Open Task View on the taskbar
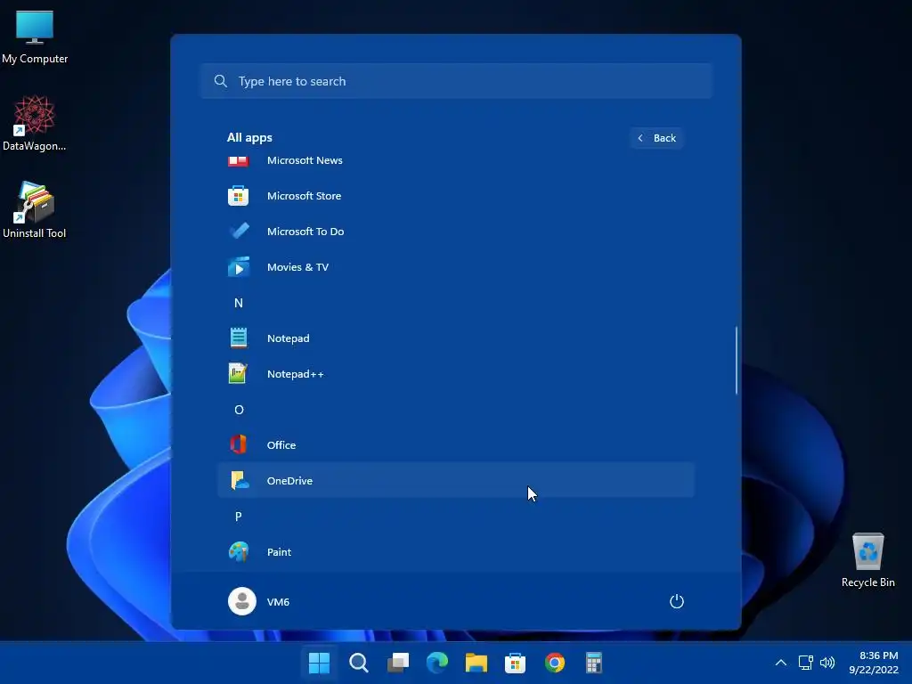Screen dimensions: 912x684 click(x=398, y=663)
